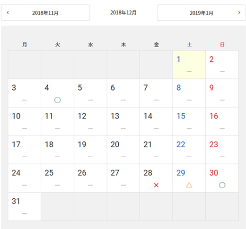Go to 2019年1月 next month
Screen dimensions: 246x229
click(202, 13)
